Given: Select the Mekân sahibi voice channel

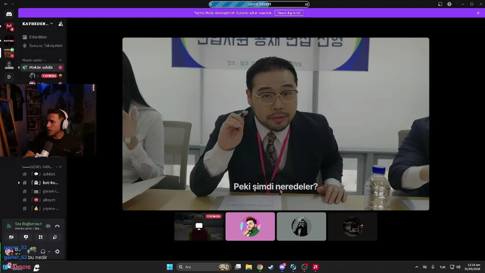Looking at the screenshot, I should pyautogui.click(x=42, y=67).
